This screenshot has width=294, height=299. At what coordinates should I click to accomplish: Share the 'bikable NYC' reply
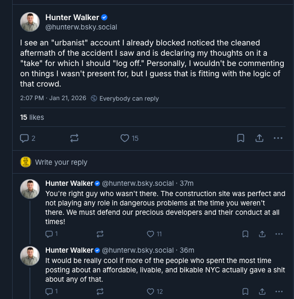pos(262,292)
